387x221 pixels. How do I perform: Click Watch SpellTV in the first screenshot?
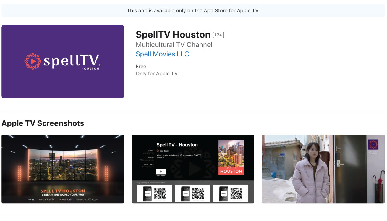(x=47, y=199)
